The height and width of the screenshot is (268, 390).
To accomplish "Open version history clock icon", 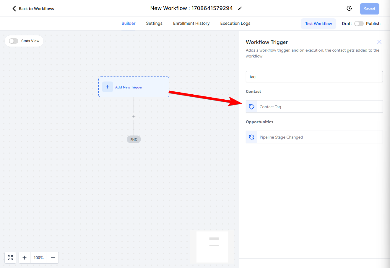I will (349, 9).
